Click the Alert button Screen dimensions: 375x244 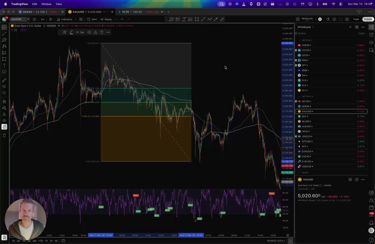click(x=92, y=19)
